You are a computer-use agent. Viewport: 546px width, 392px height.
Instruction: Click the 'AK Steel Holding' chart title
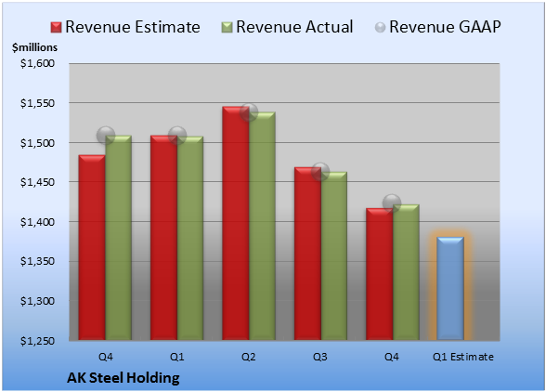[123, 378]
